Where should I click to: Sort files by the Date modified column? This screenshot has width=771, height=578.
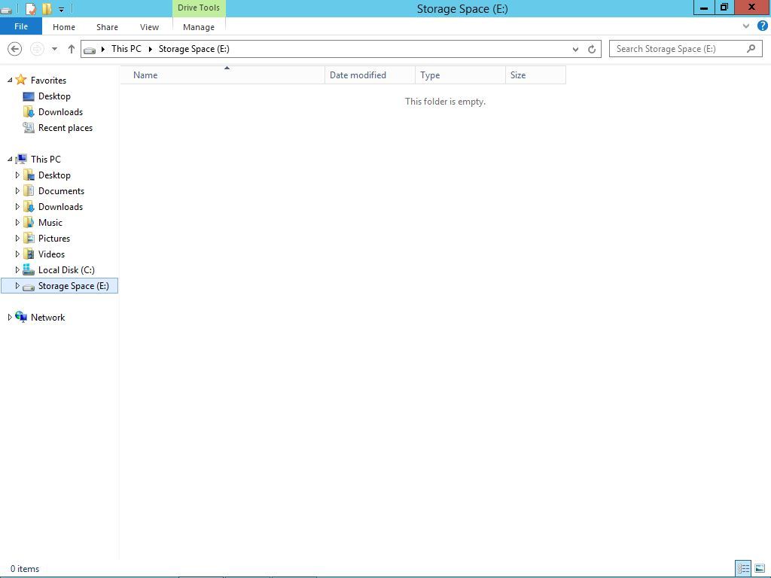pos(358,75)
